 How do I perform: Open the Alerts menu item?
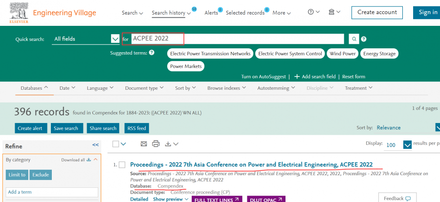pyautogui.click(x=211, y=13)
